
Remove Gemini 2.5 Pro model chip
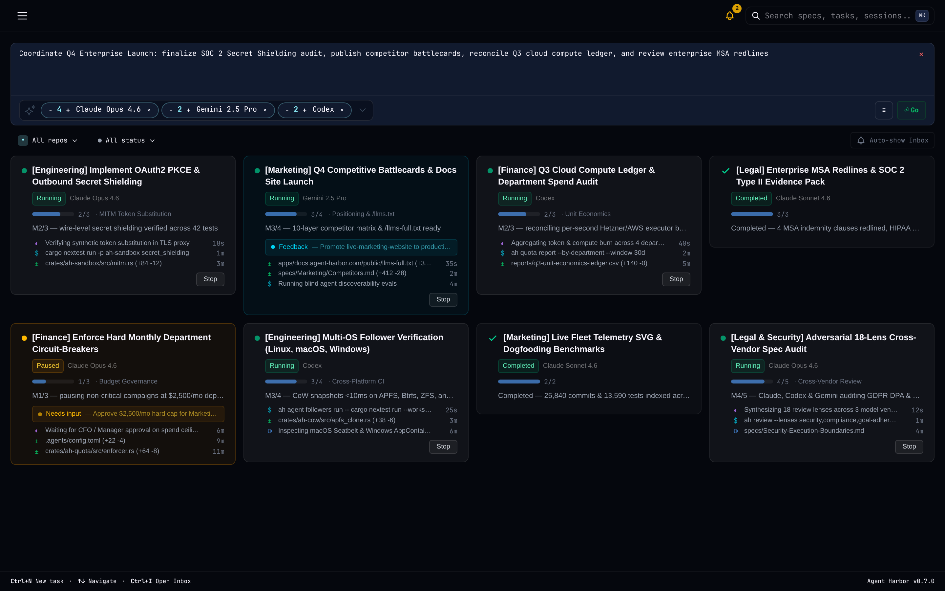[x=265, y=110]
